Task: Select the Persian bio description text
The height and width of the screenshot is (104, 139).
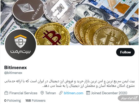Action: coord(69,83)
